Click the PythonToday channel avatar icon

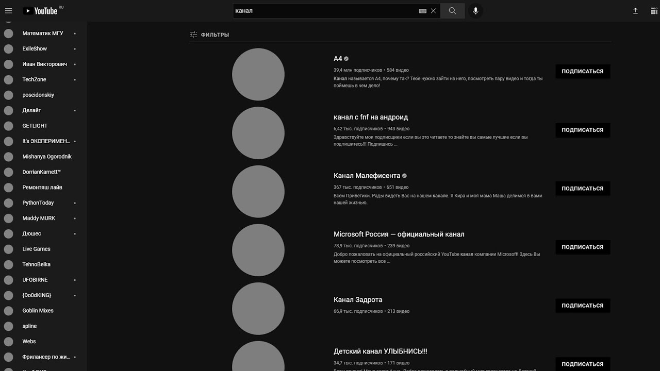tap(8, 203)
